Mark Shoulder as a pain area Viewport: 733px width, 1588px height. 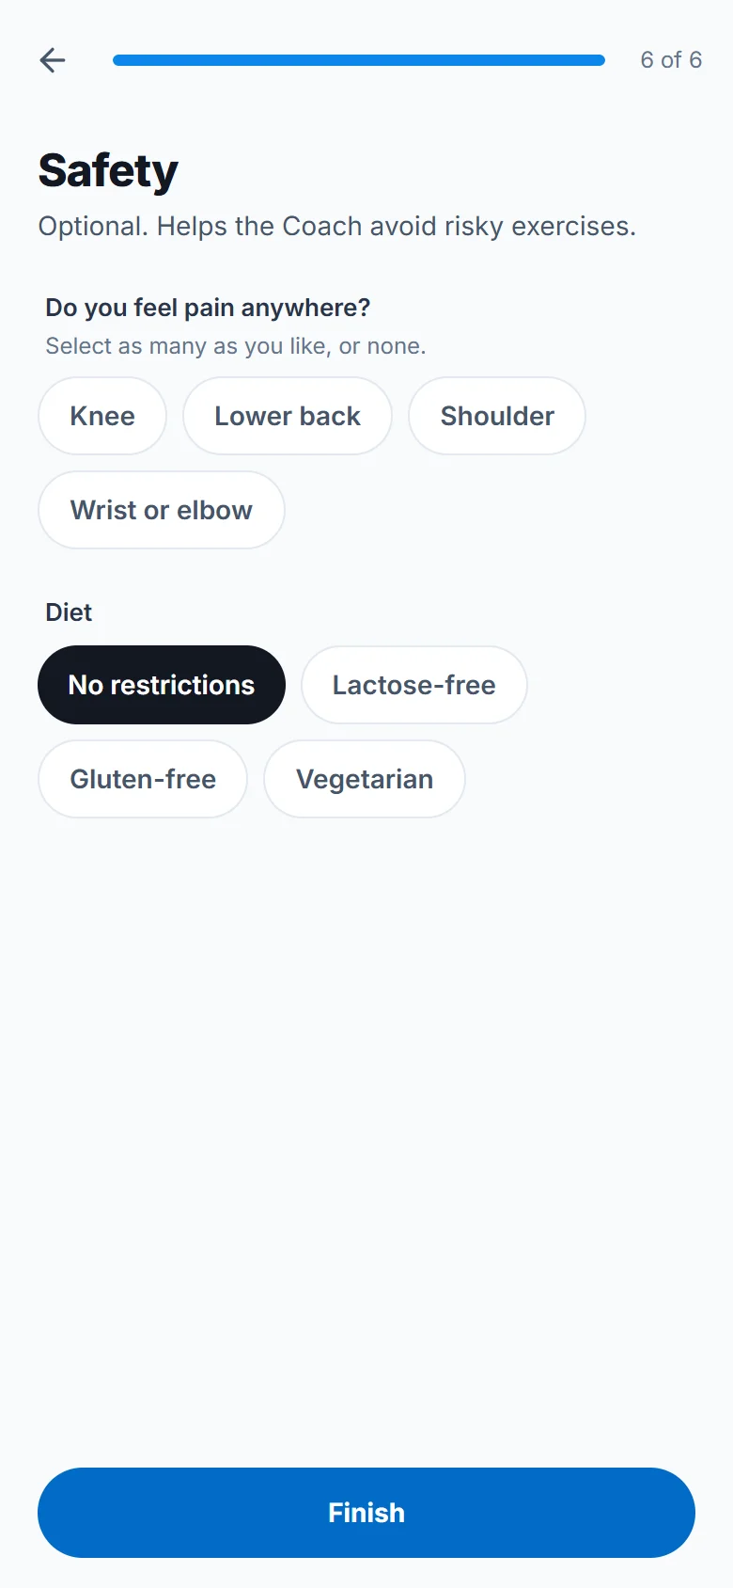pyautogui.click(x=497, y=416)
